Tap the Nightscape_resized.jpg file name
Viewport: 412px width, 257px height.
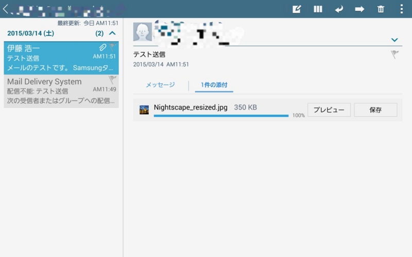pos(191,107)
